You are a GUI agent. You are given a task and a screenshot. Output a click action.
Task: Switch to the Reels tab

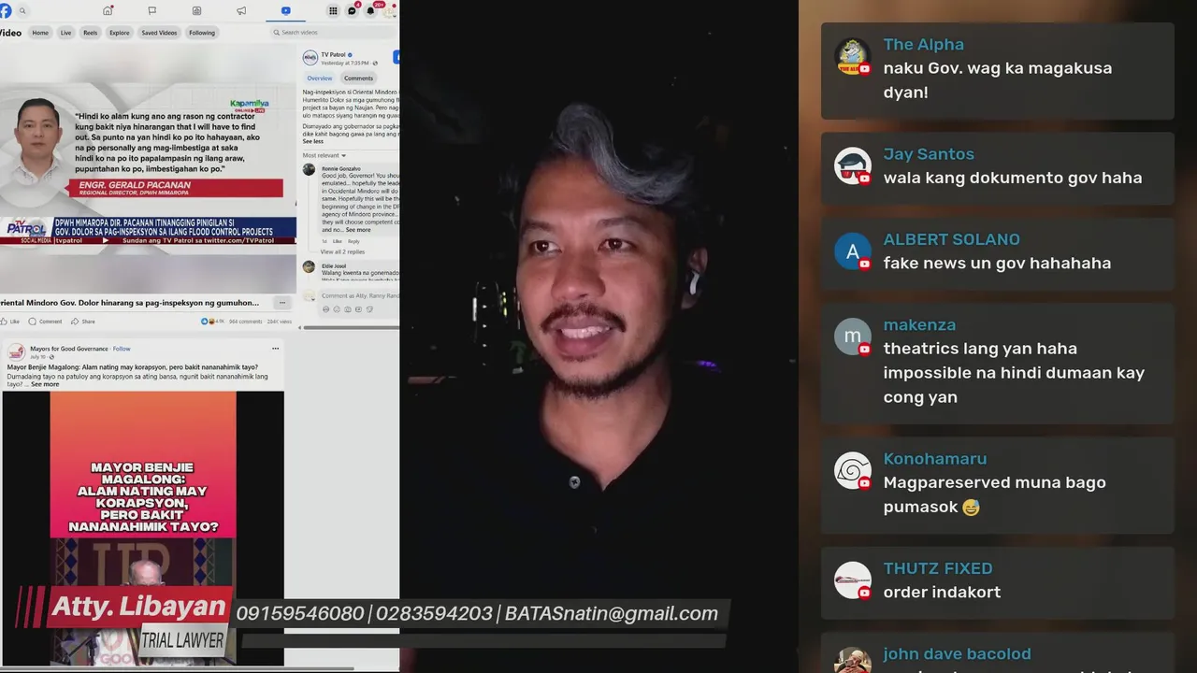pyautogui.click(x=90, y=33)
